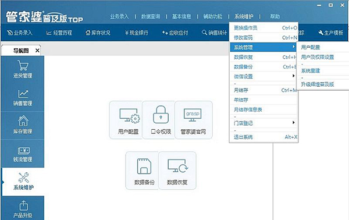Open the 钱流管理 money sidebar icon
The height and width of the screenshot is (220, 349).
(x=23, y=154)
